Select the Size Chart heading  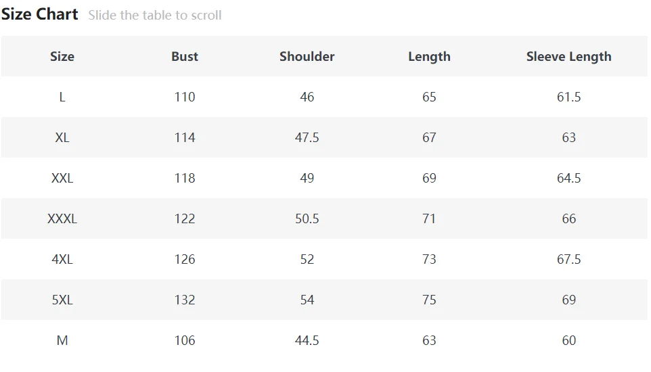[x=40, y=14]
